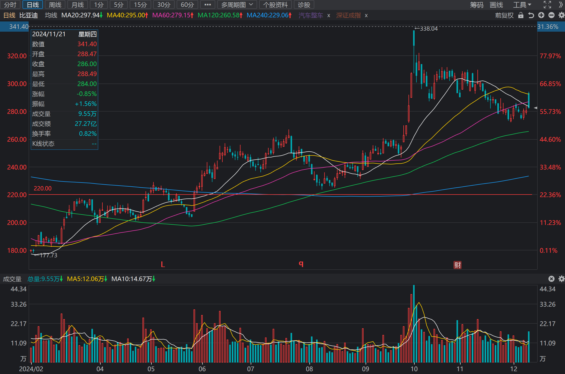Click the 10 month label on time axis
Viewport: 565px width, 374px height.
414,369
